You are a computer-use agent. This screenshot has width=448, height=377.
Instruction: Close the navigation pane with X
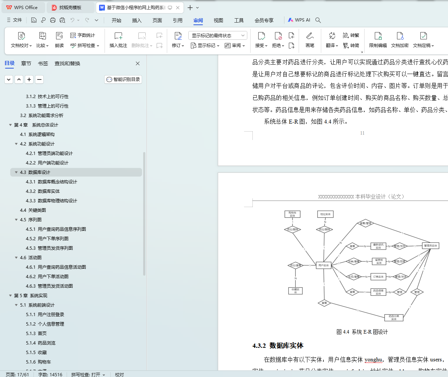(138, 63)
